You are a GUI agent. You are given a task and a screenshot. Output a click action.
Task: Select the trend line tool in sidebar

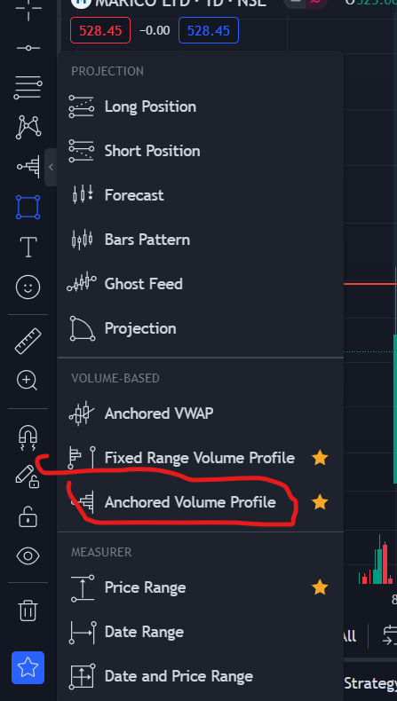28,48
